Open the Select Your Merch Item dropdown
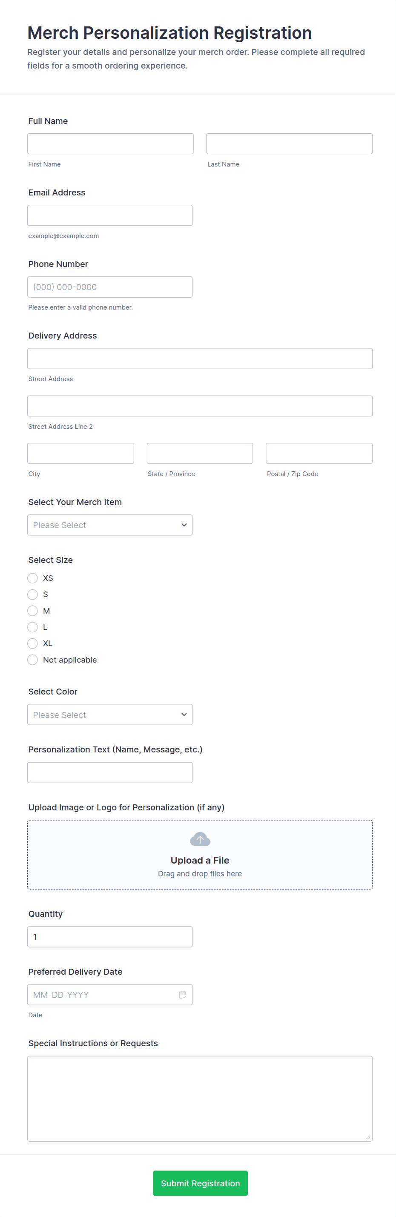The width and height of the screenshot is (396, 1217). tap(109, 525)
